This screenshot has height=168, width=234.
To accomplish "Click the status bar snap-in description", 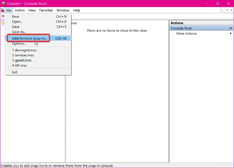I will pyautogui.click(x=57, y=166).
